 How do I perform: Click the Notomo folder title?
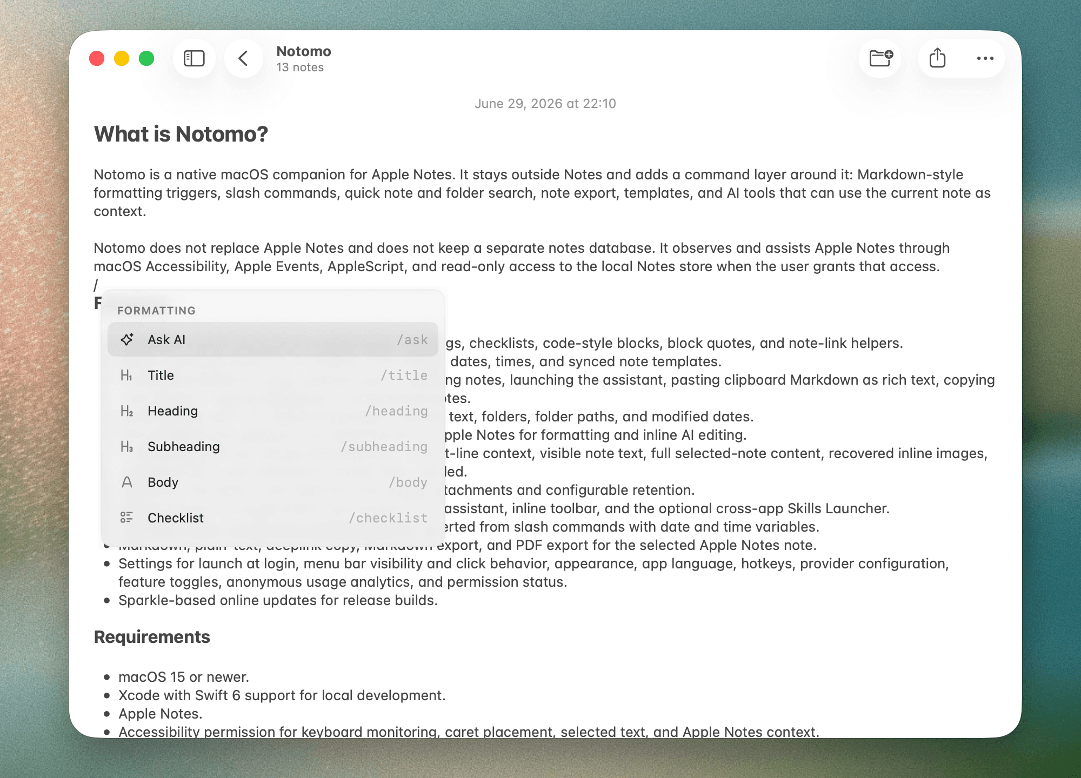pos(304,51)
